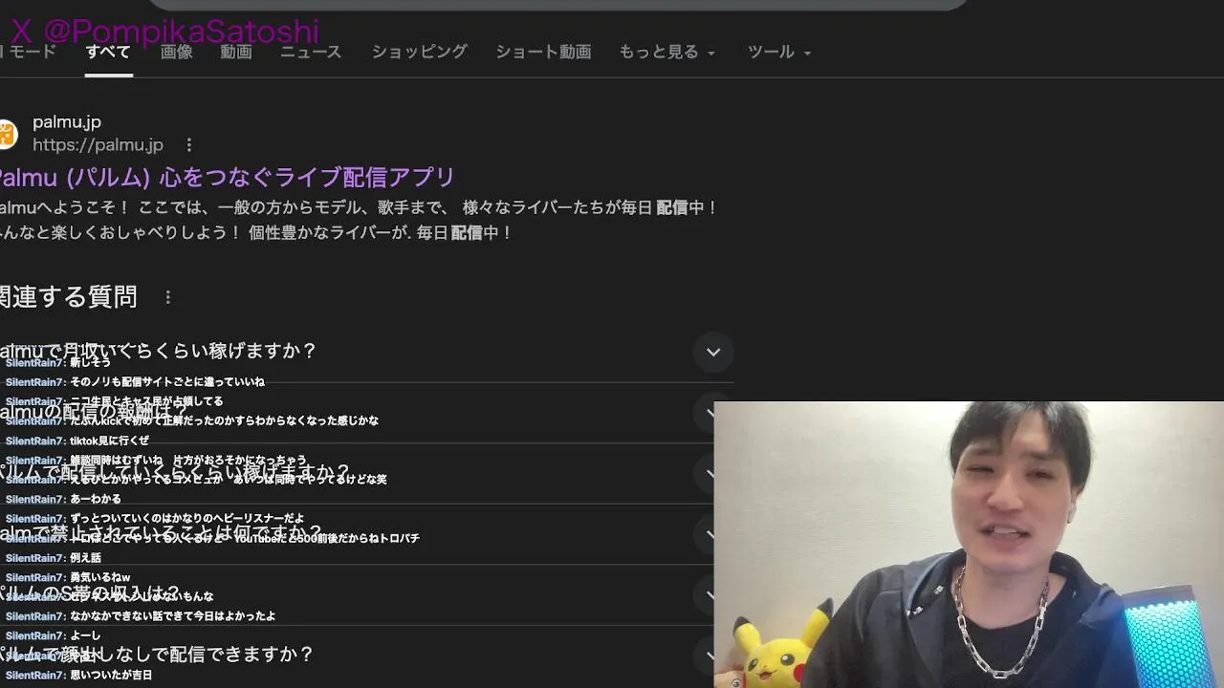Click question 顔出しなしで配信できますか

click(x=158, y=655)
